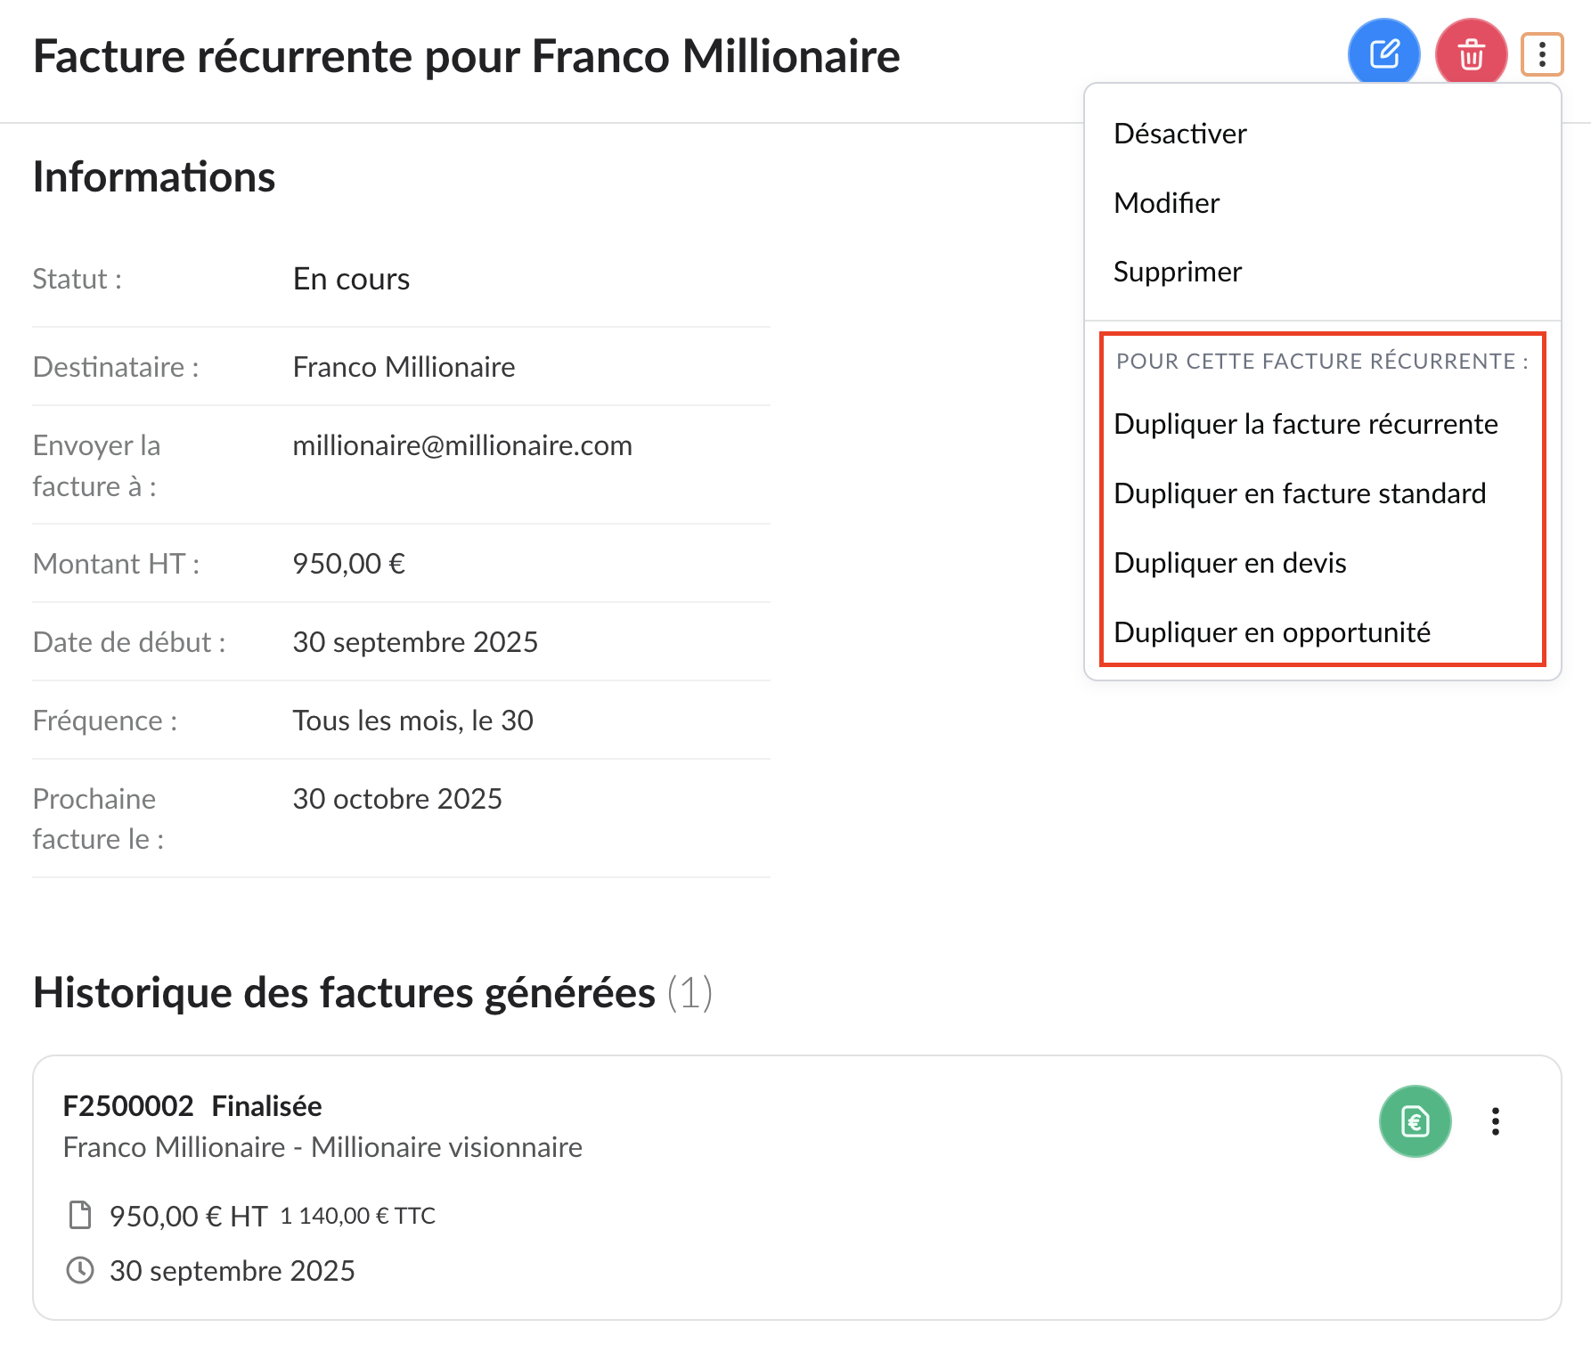Click the document icon beside 950,00 € HT
Viewport: 1591px width, 1352px height.
(x=80, y=1215)
